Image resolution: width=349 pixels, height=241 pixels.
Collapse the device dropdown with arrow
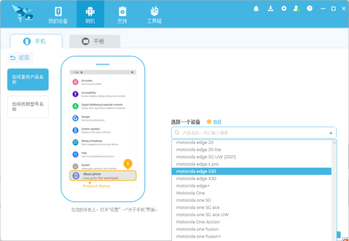tap(331, 133)
